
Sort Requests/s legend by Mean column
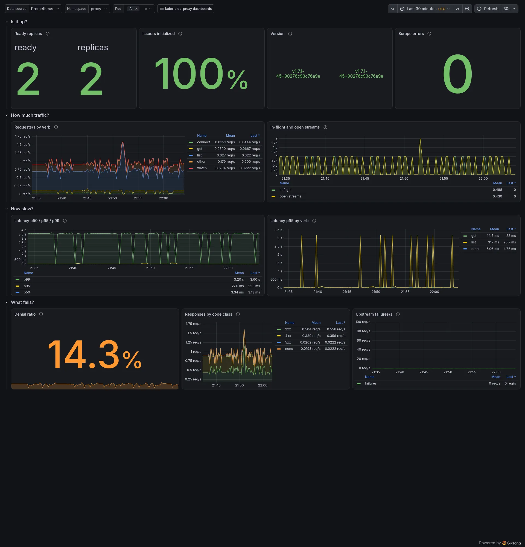click(230, 136)
